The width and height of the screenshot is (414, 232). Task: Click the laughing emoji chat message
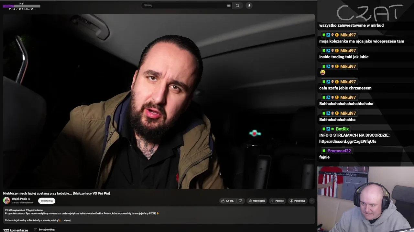(322, 72)
